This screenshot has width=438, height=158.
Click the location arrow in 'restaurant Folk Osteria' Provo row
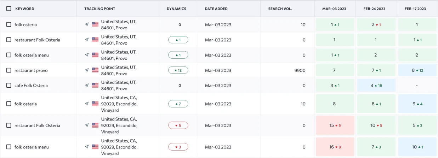pyautogui.click(x=87, y=40)
